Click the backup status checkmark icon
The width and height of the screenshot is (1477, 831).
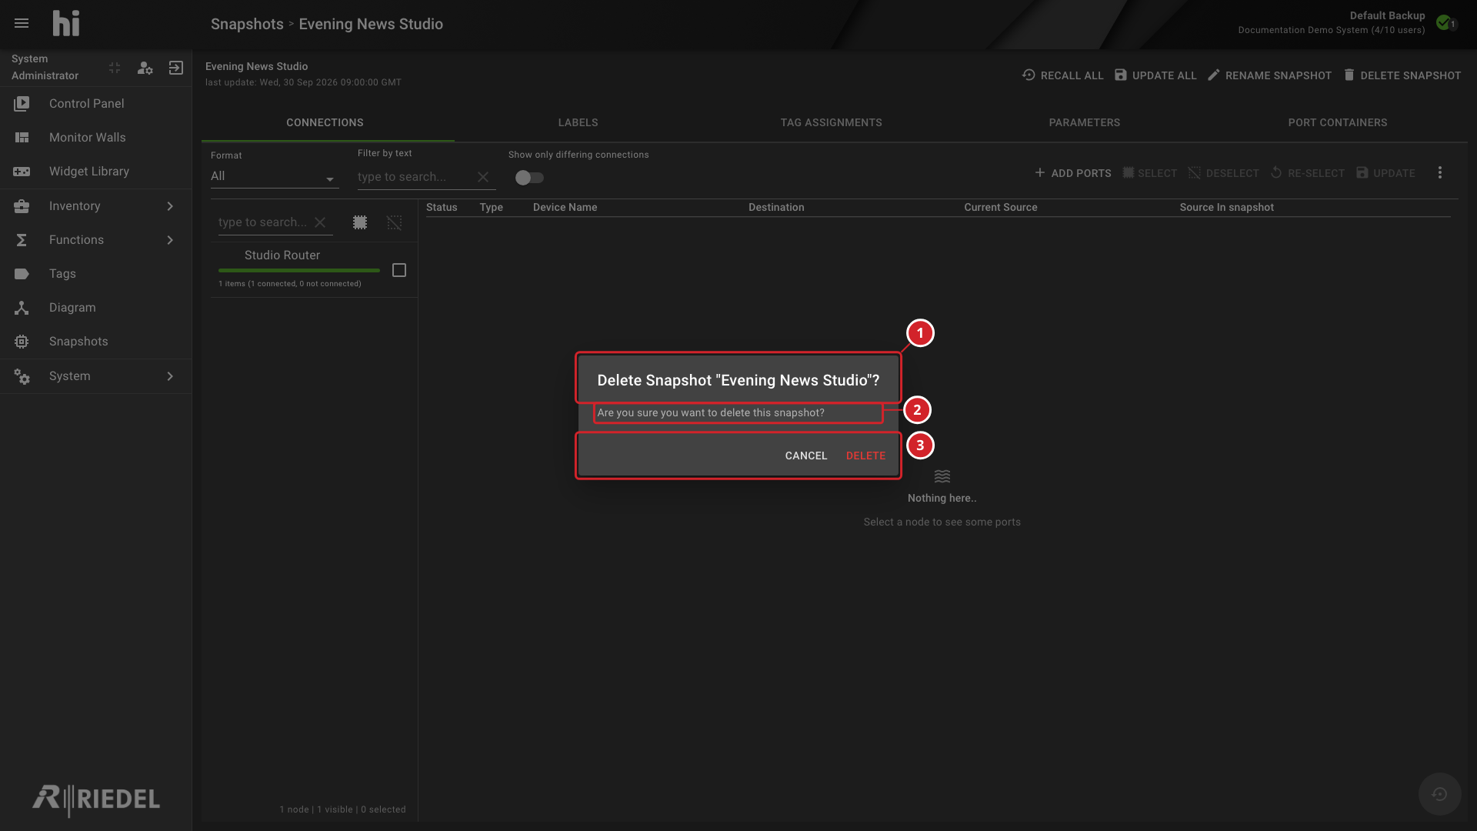(x=1445, y=22)
